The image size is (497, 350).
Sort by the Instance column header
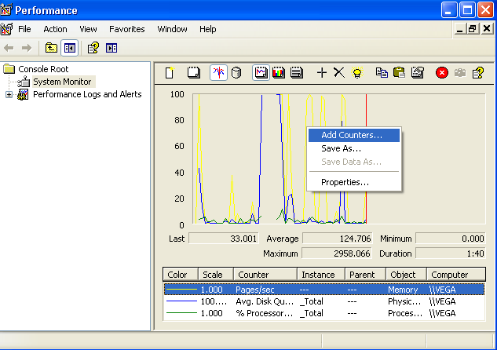tap(321, 275)
